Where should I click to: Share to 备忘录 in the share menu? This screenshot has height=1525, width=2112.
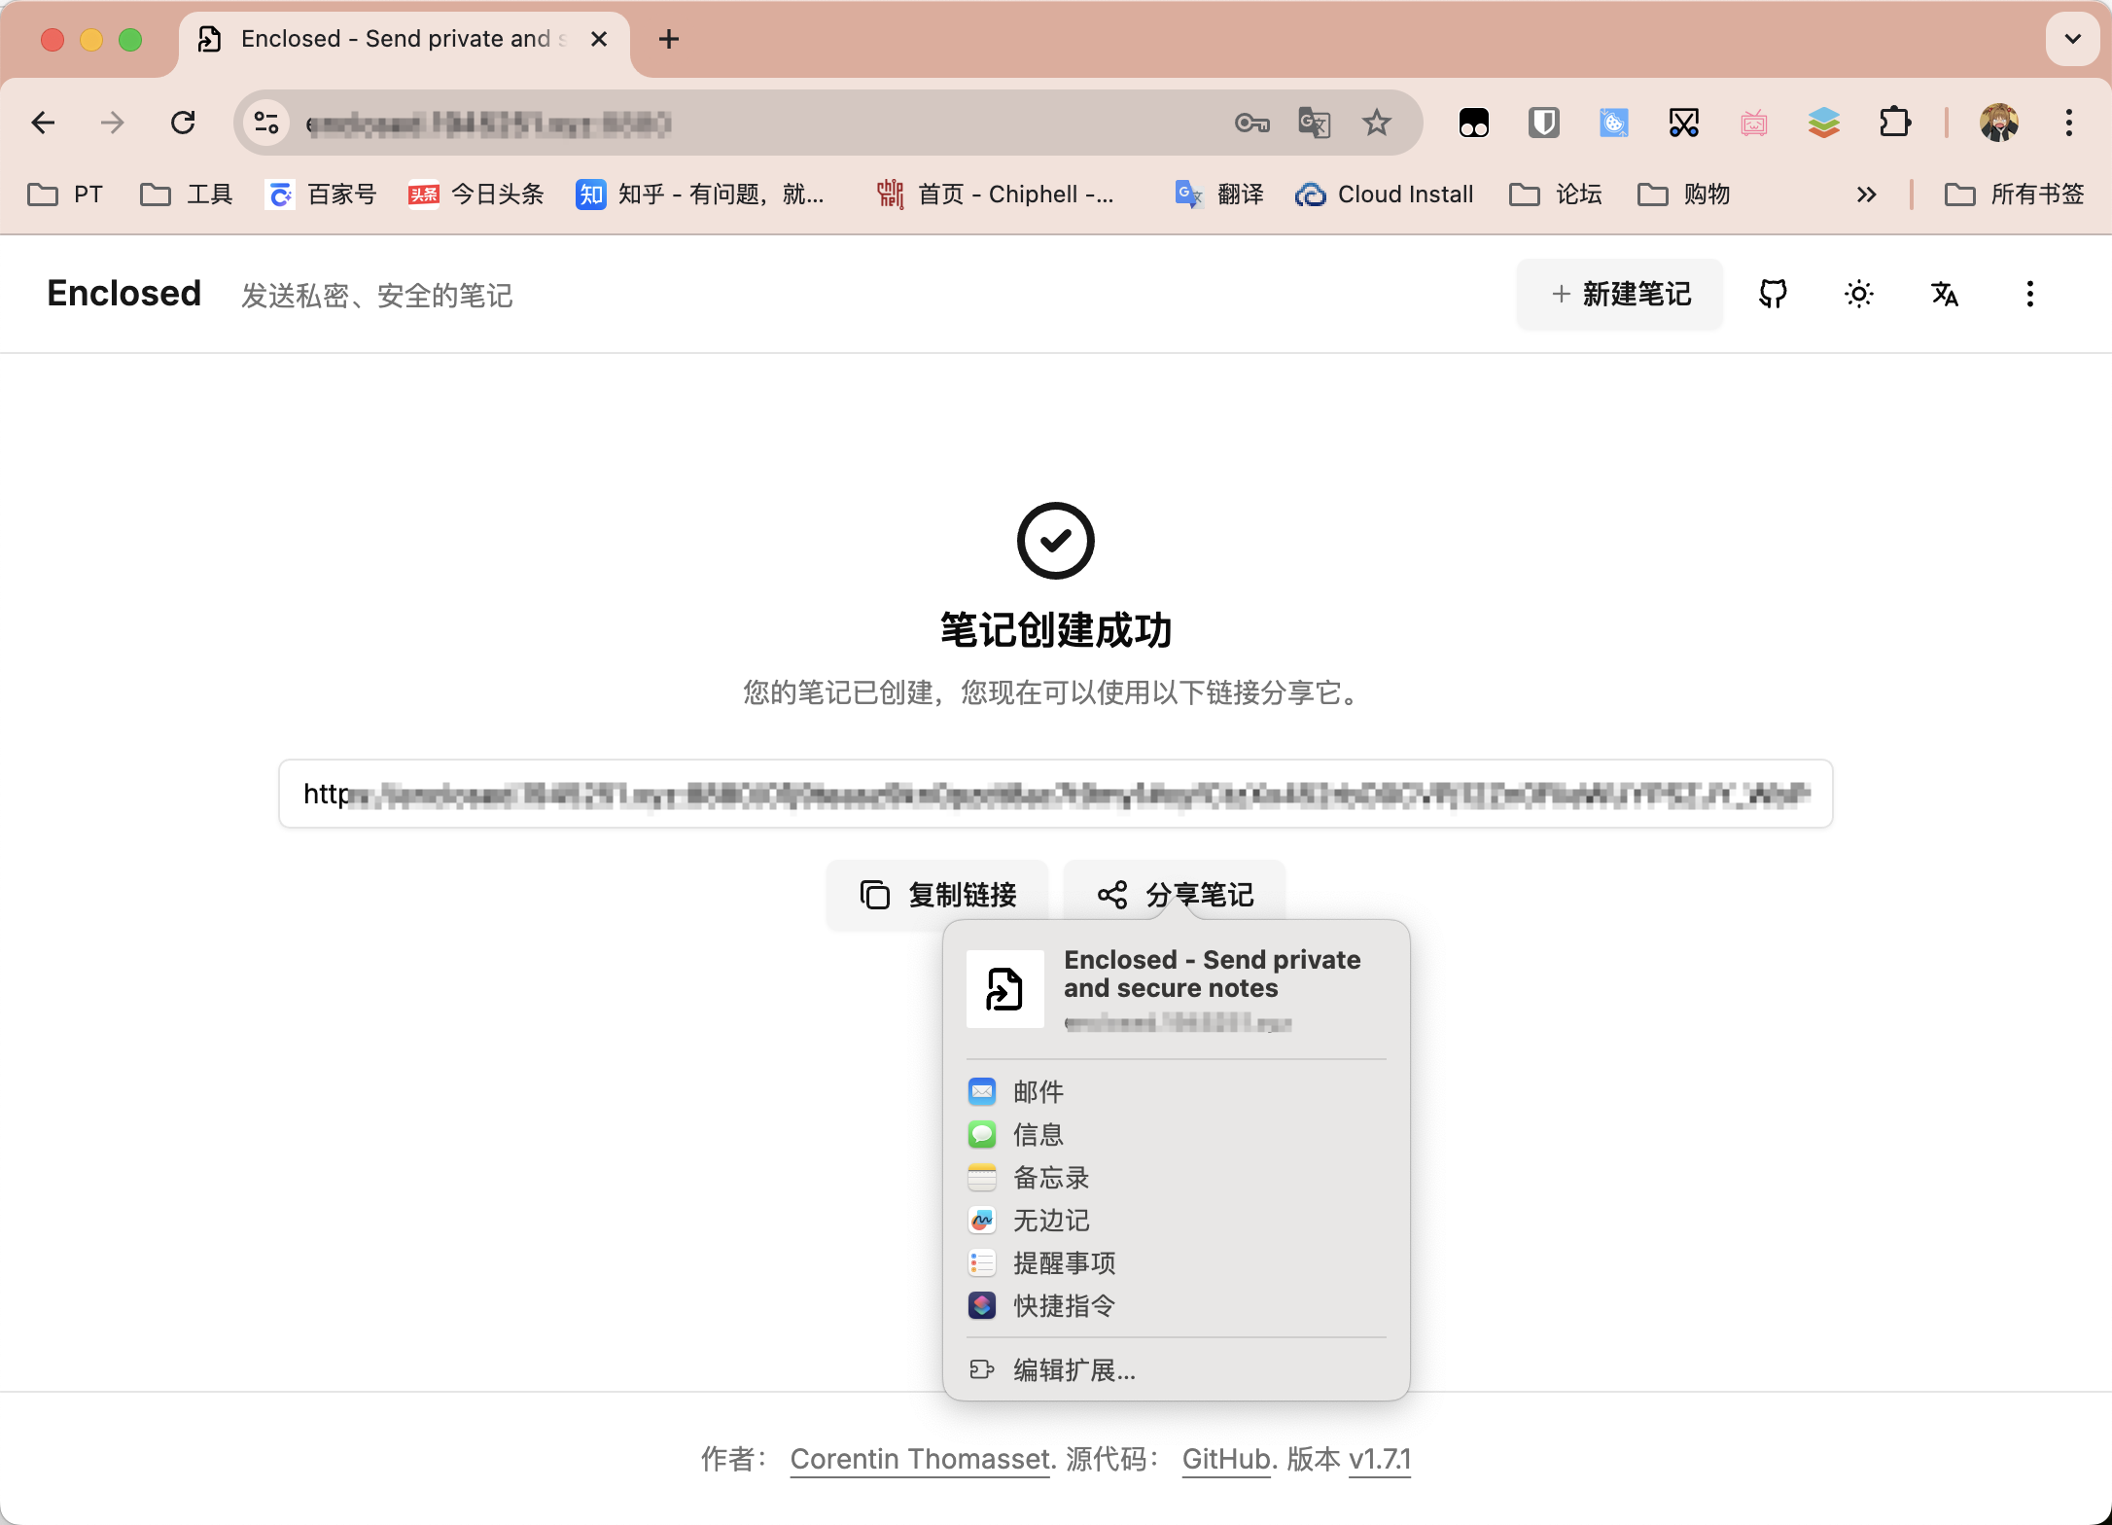[x=1177, y=1177]
